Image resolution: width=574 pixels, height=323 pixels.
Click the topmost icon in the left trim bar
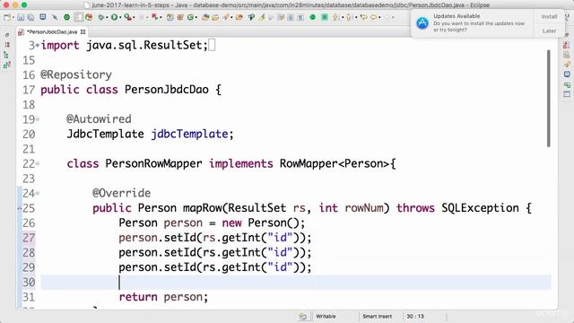point(7,35)
